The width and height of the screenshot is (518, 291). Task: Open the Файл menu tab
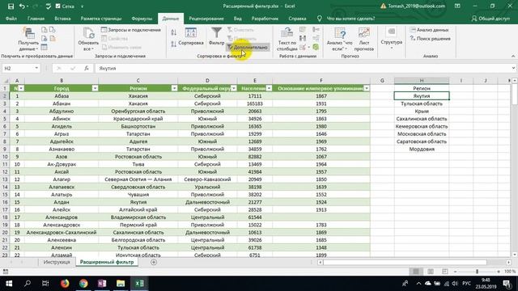11,19
